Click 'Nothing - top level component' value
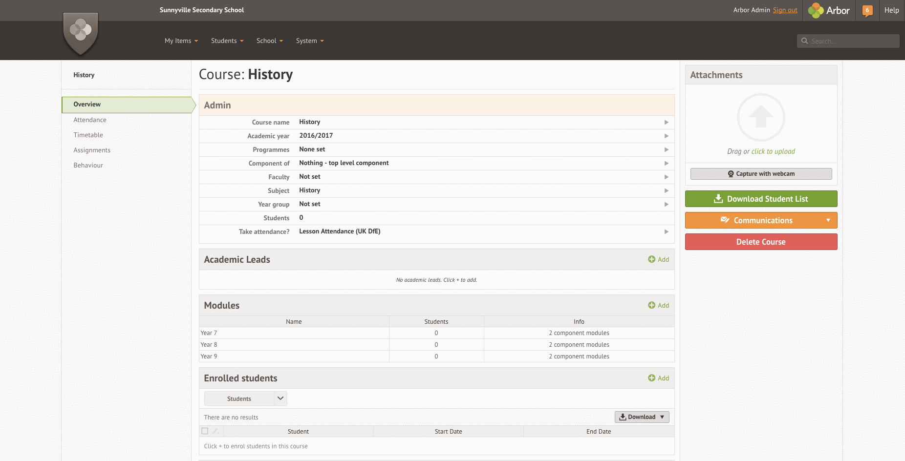Screen dimensions: 905x461 coord(344,163)
